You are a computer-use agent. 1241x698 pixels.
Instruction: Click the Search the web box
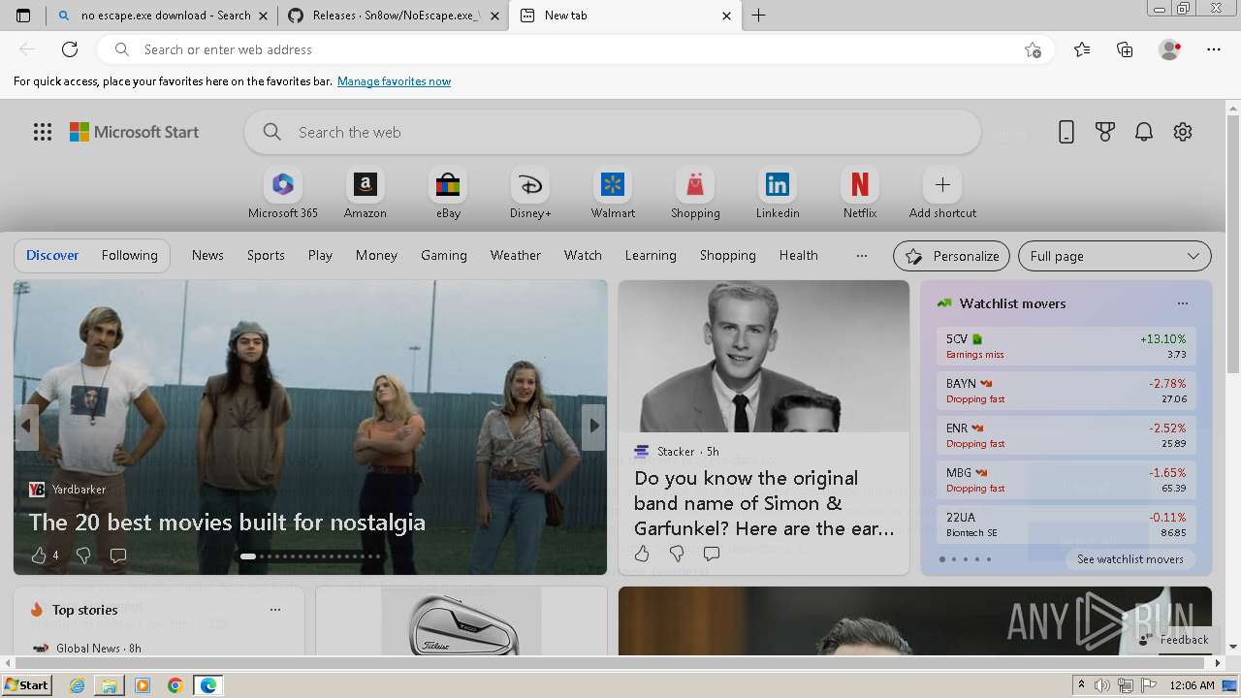pos(613,132)
